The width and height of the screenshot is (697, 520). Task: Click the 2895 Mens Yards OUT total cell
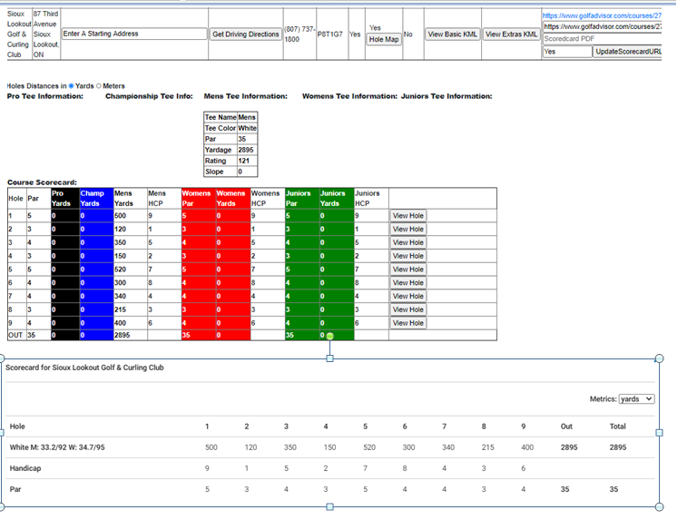(x=131, y=335)
